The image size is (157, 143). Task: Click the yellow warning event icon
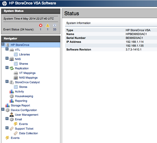48,26
